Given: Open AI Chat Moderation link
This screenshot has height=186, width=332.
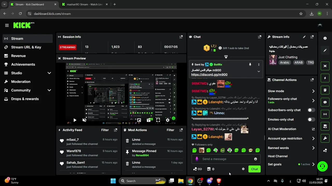Looking at the screenshot, I should pyautogui.click(x=291, y=129).
